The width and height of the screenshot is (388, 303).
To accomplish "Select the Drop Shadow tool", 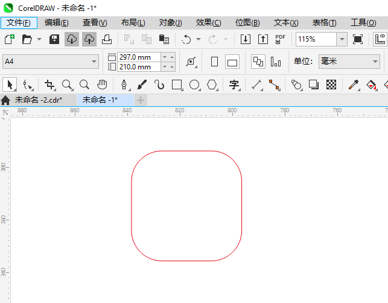I will [314, 85].
